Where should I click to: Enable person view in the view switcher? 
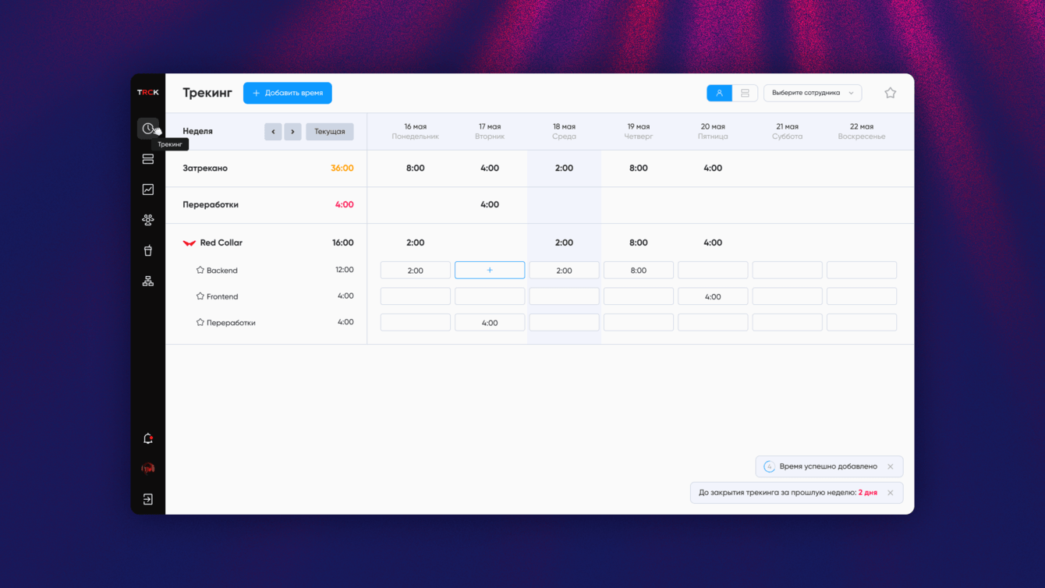click(719, 92)
